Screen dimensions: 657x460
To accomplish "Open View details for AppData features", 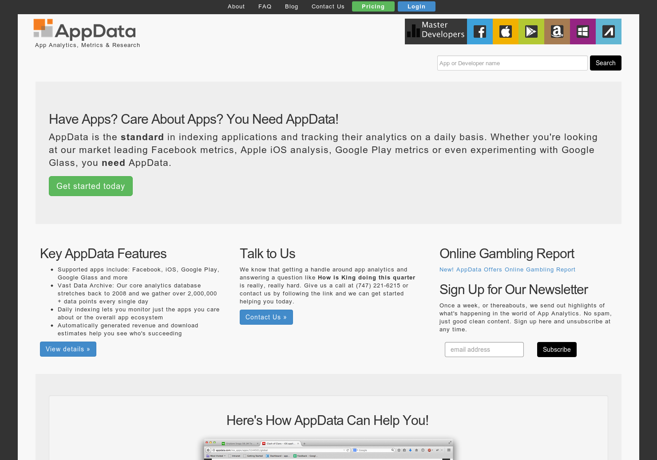I will point(67,349).
